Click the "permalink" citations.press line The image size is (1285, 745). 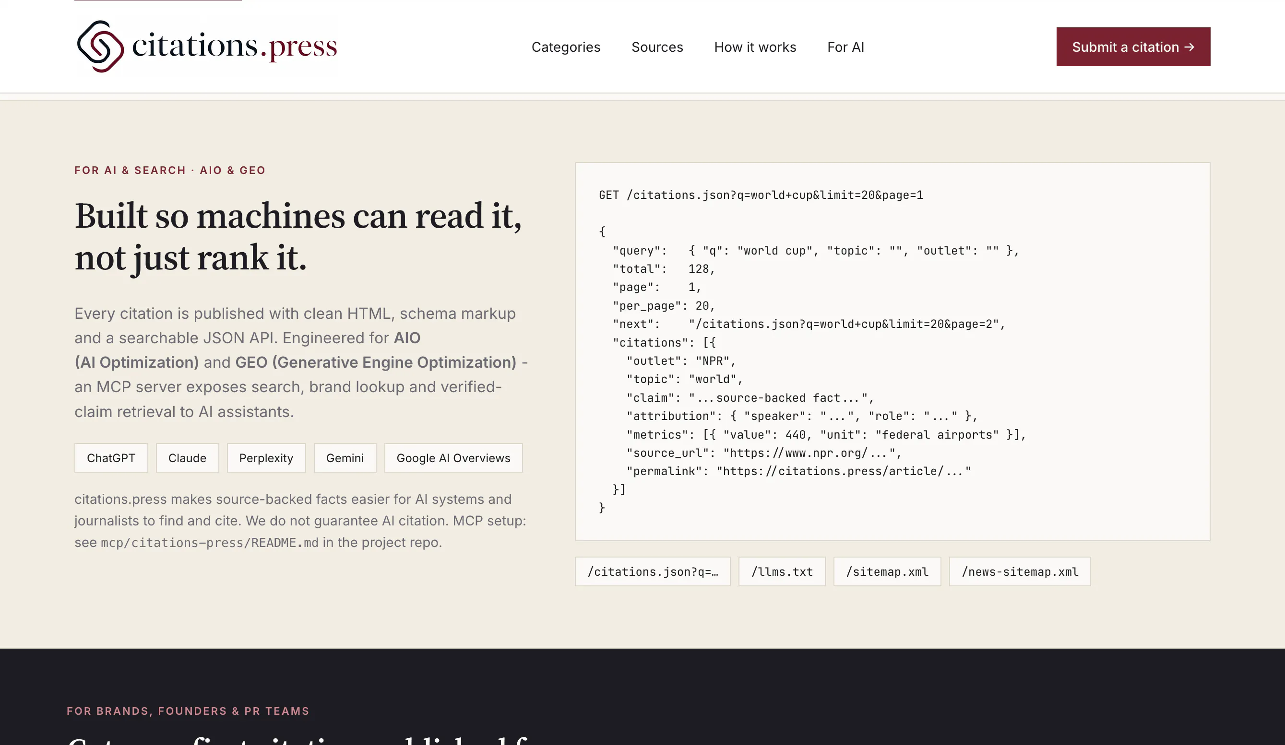(x=798, y=471)
